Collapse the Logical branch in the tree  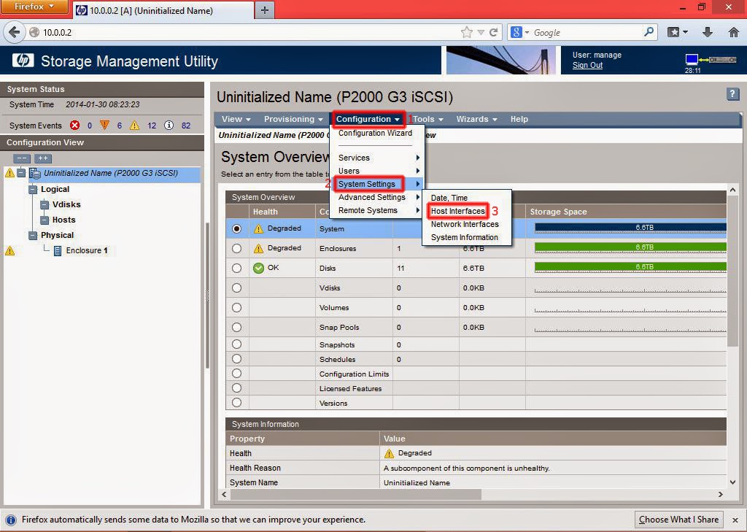[x=33, y=189]
